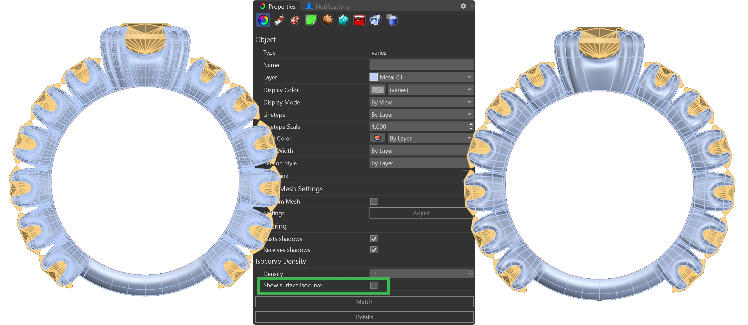Click the panel settings gear icon
This screenshot has width=748, height=325.
coord(463,6)
